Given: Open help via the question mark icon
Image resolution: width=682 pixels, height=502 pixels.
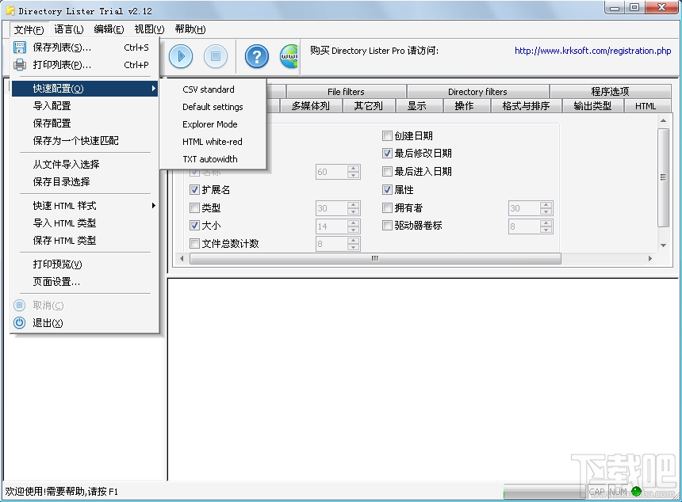Looking at the screenshot, I should click(255, 56).
